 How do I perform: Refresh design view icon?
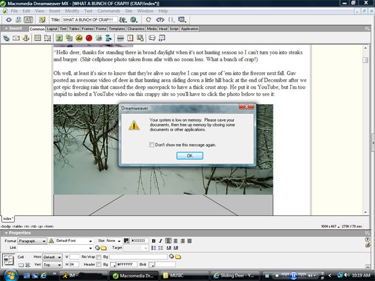(x=148, y=20)
